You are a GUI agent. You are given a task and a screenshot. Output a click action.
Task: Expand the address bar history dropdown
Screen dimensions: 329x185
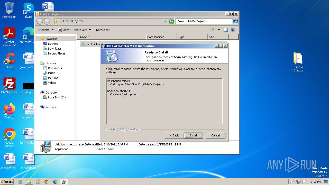pos(165,21)
